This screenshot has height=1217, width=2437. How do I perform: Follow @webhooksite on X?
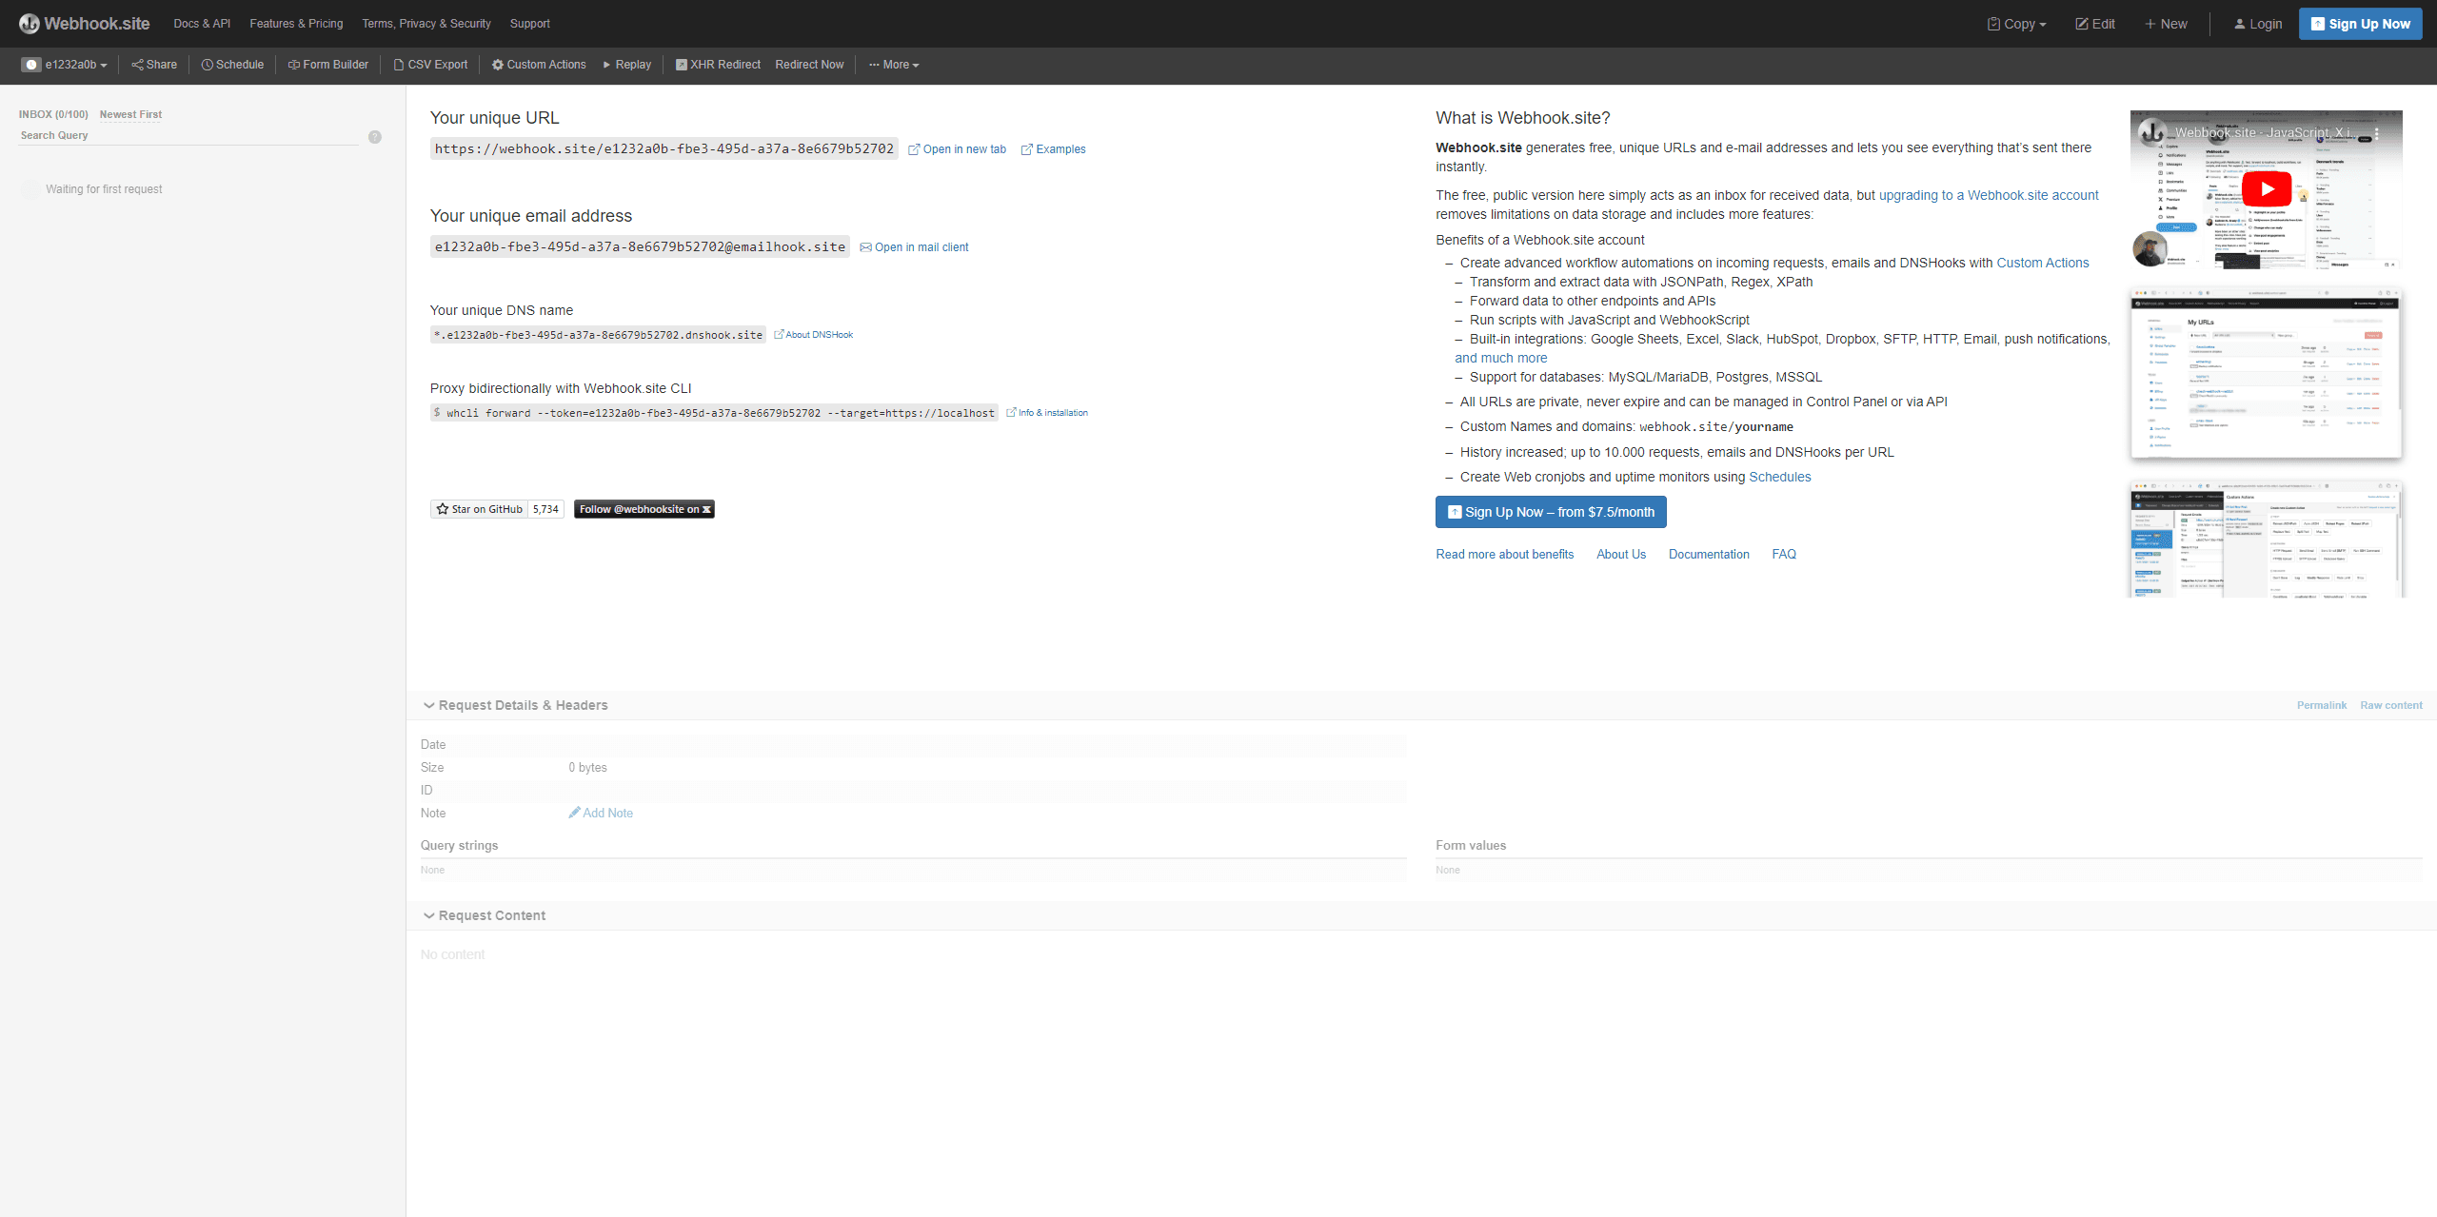tap(644, 509)
